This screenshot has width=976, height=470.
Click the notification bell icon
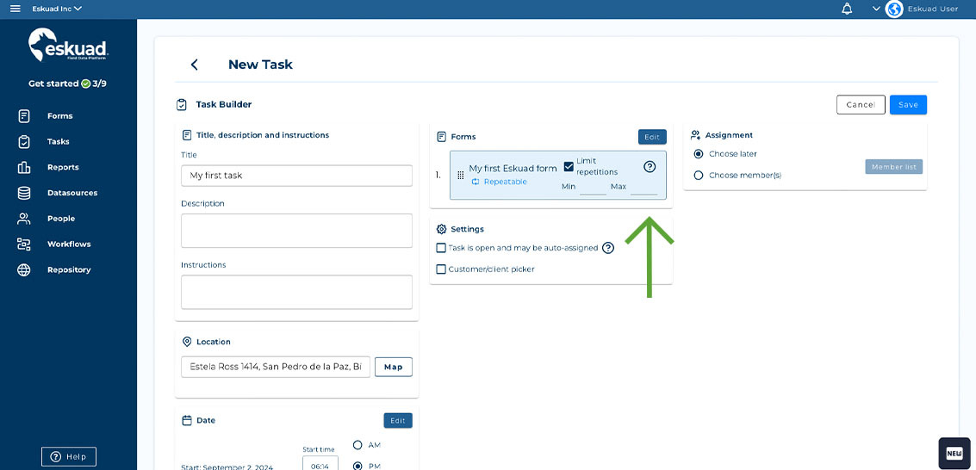coord(847,9)
